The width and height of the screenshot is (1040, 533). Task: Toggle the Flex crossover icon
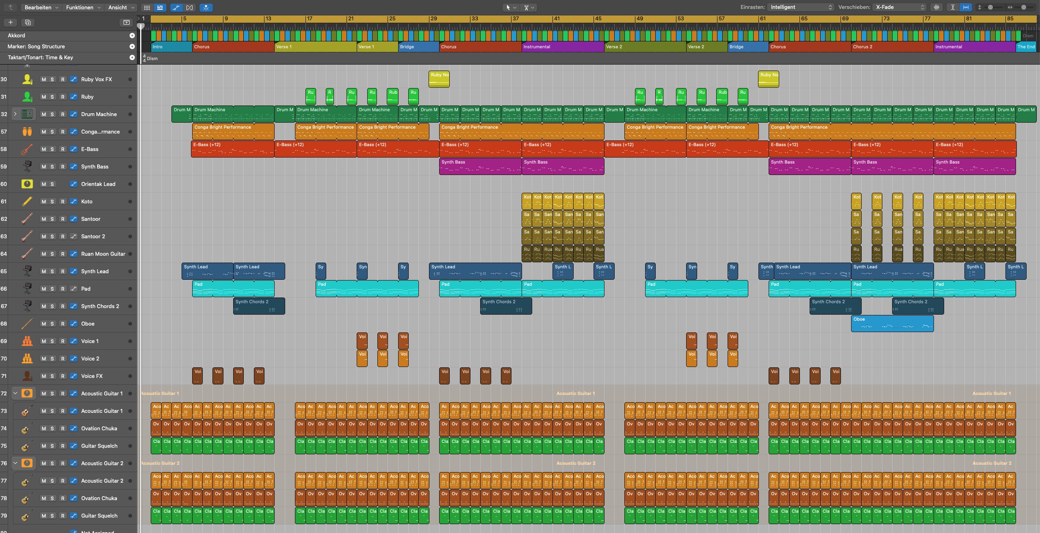190,7
